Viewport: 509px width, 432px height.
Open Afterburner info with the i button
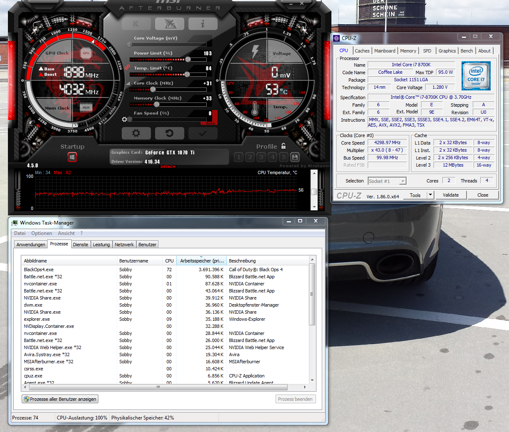pyautogui.click(x=203, y=24)
